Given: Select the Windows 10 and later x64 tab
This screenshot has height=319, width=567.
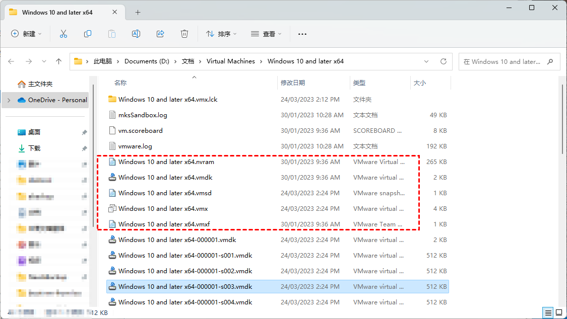Looking at the screenshot, I should click(x=65, y=12).
